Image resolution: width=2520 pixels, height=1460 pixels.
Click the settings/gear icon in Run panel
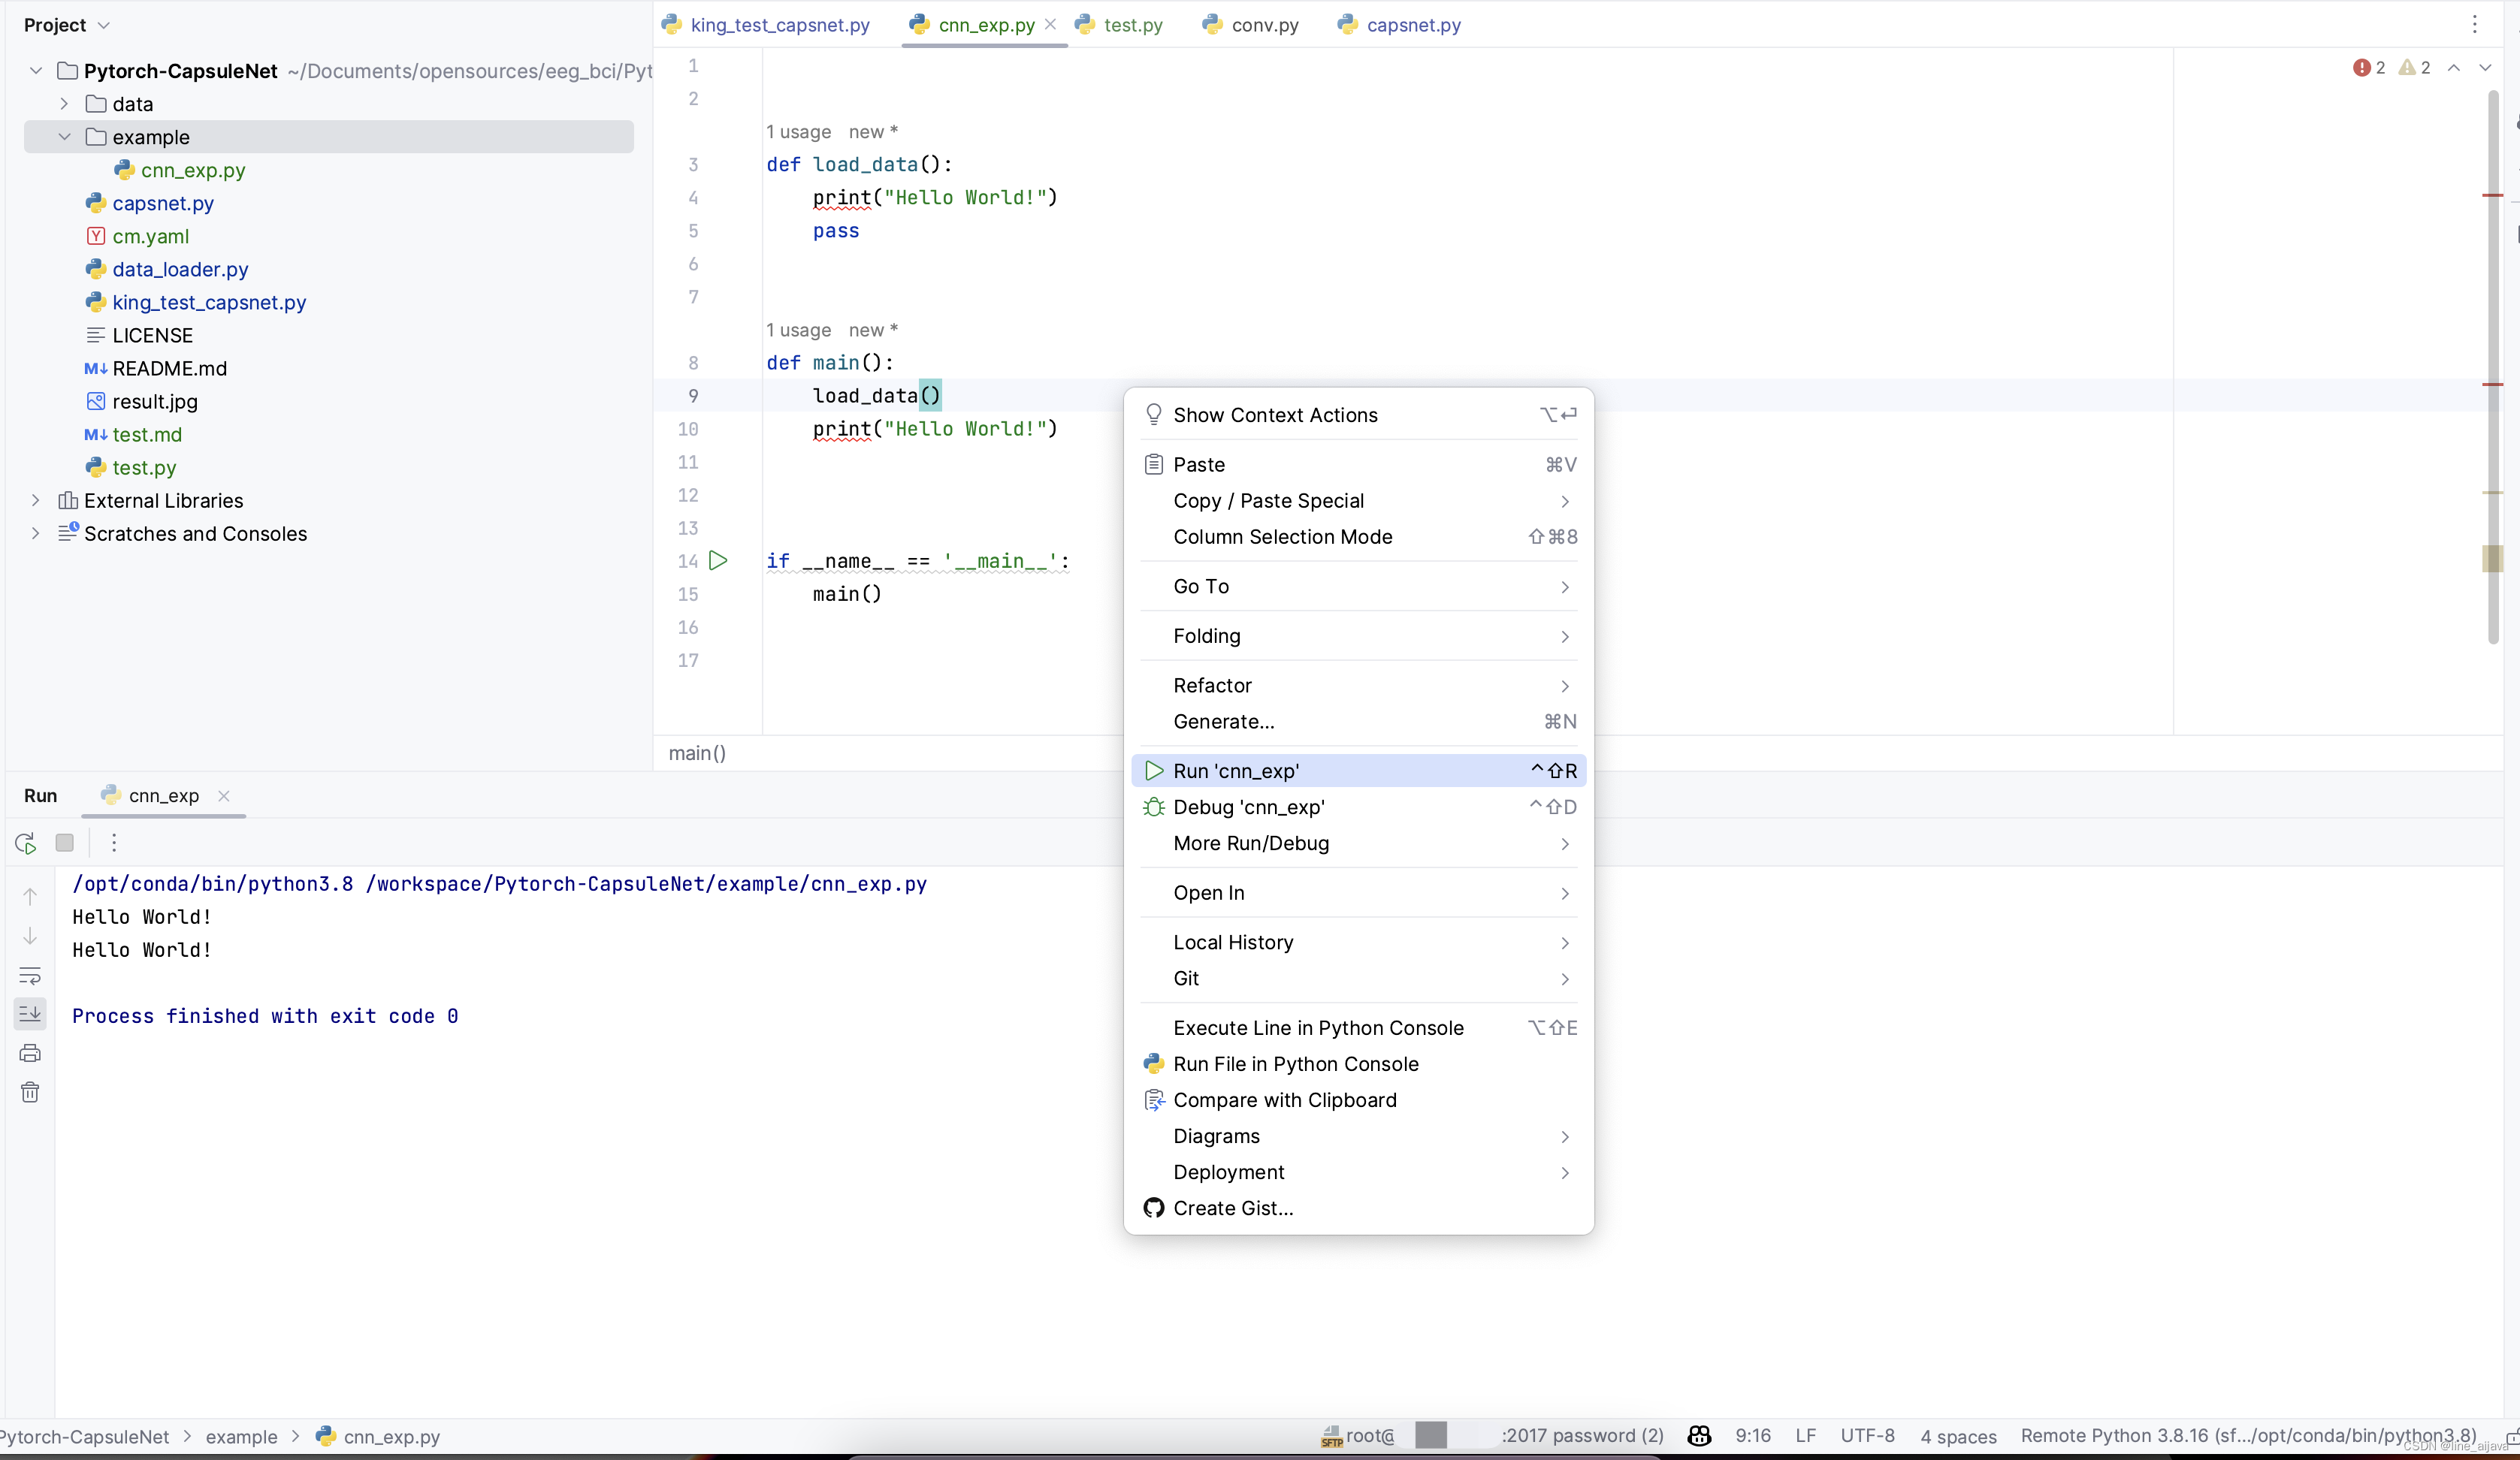pos(111,843)
